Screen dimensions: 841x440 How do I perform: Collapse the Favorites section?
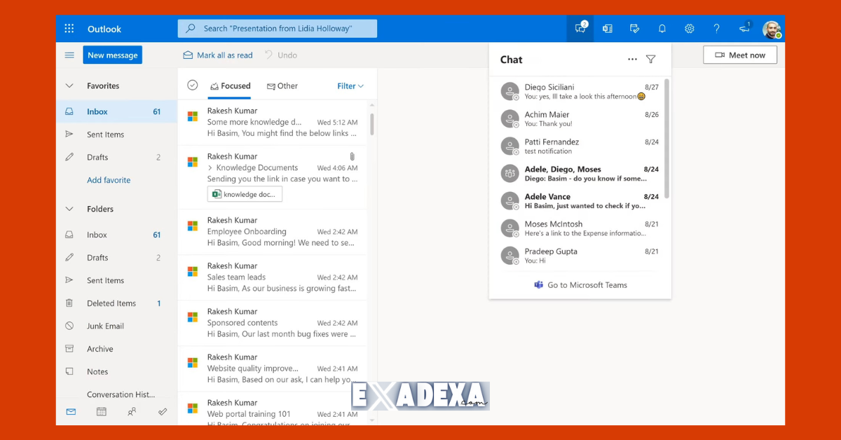click(69, 85)
